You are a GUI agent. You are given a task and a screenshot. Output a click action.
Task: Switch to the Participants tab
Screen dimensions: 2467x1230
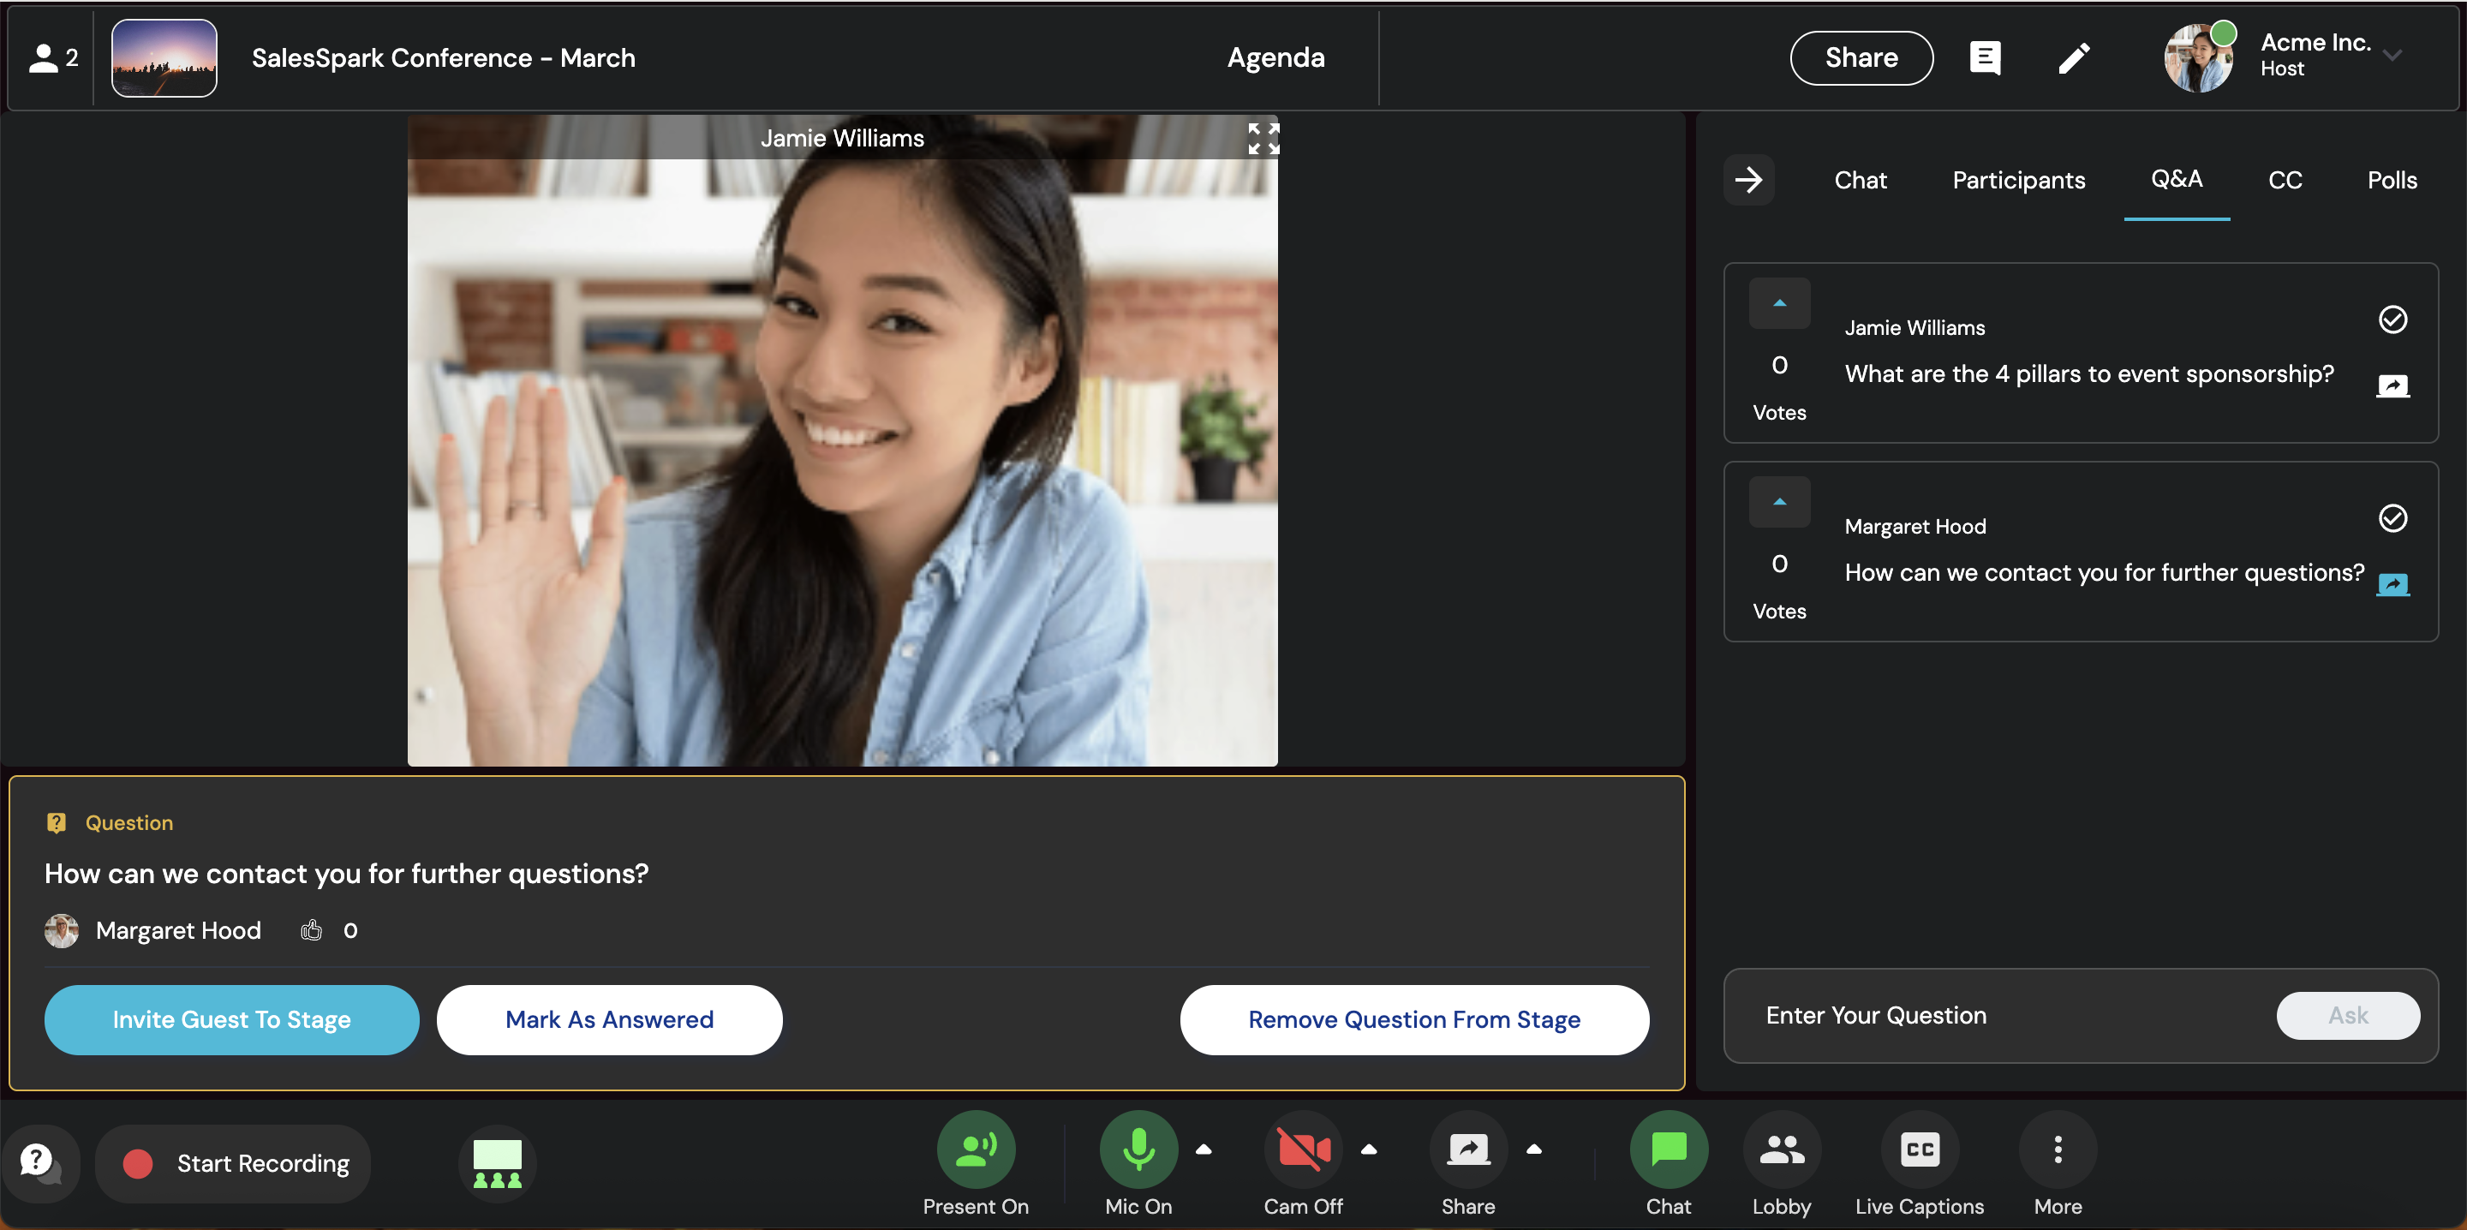[x=2018, y=180]
